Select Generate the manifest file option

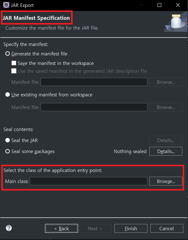click(x=36, y=54)
